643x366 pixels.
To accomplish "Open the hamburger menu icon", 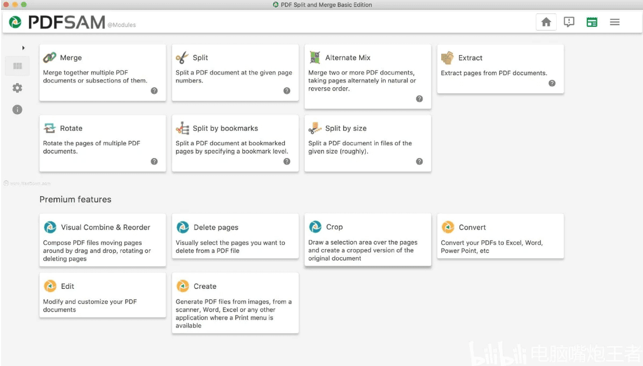I will (x=614, y=22).
